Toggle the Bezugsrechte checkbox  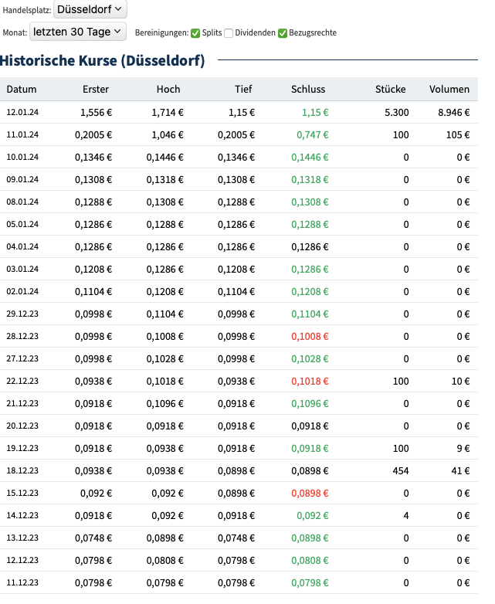(283, 32)
